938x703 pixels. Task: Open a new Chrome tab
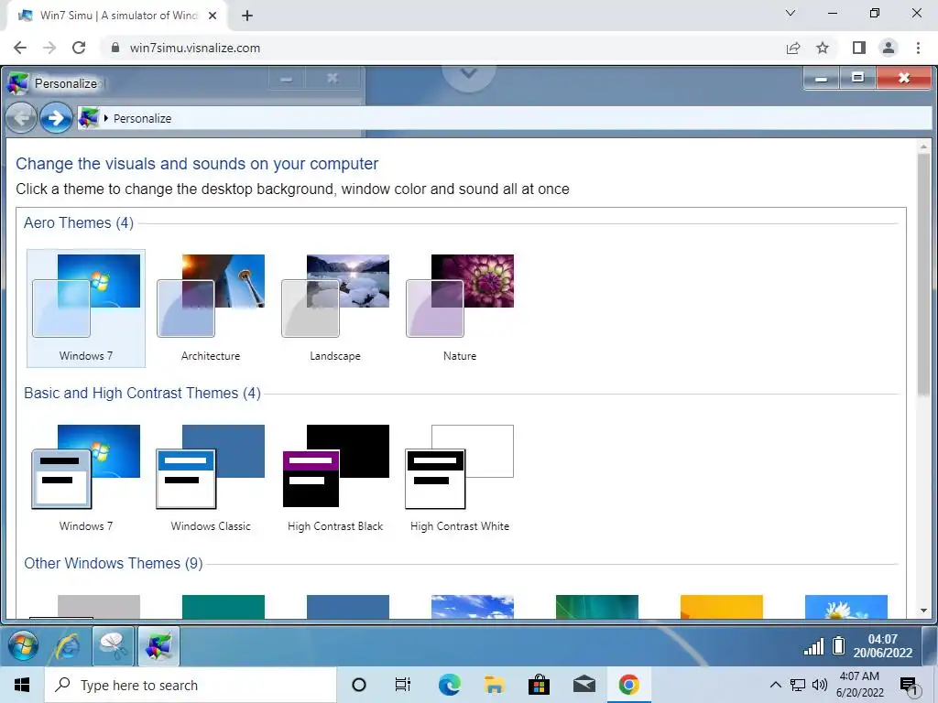pyautogui.click(x=247, y=16)
